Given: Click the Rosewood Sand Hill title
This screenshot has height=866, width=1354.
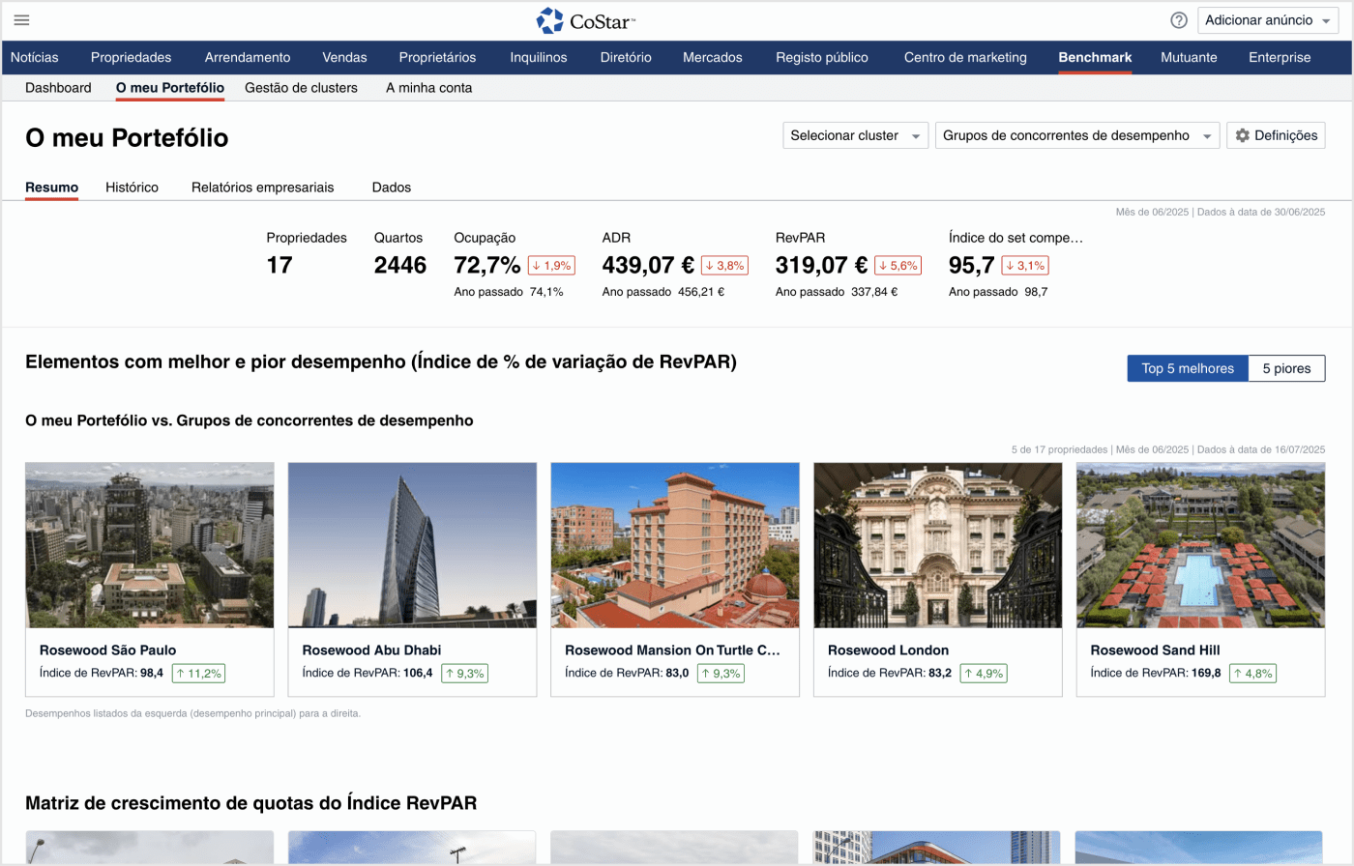Looking at the screenshot, I should click(x=1155, y=649).
